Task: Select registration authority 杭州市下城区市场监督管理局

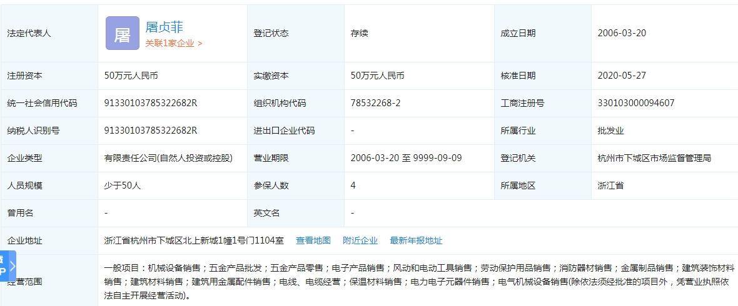Action: (654, 158)
